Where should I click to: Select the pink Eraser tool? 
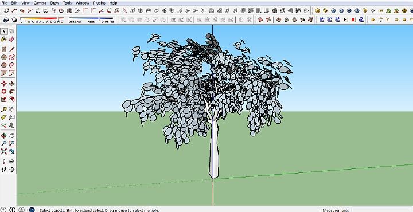(11, 39)
